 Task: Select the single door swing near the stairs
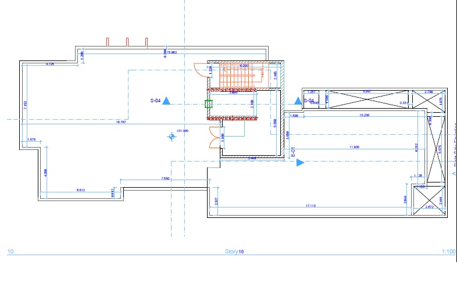[201, 70]
